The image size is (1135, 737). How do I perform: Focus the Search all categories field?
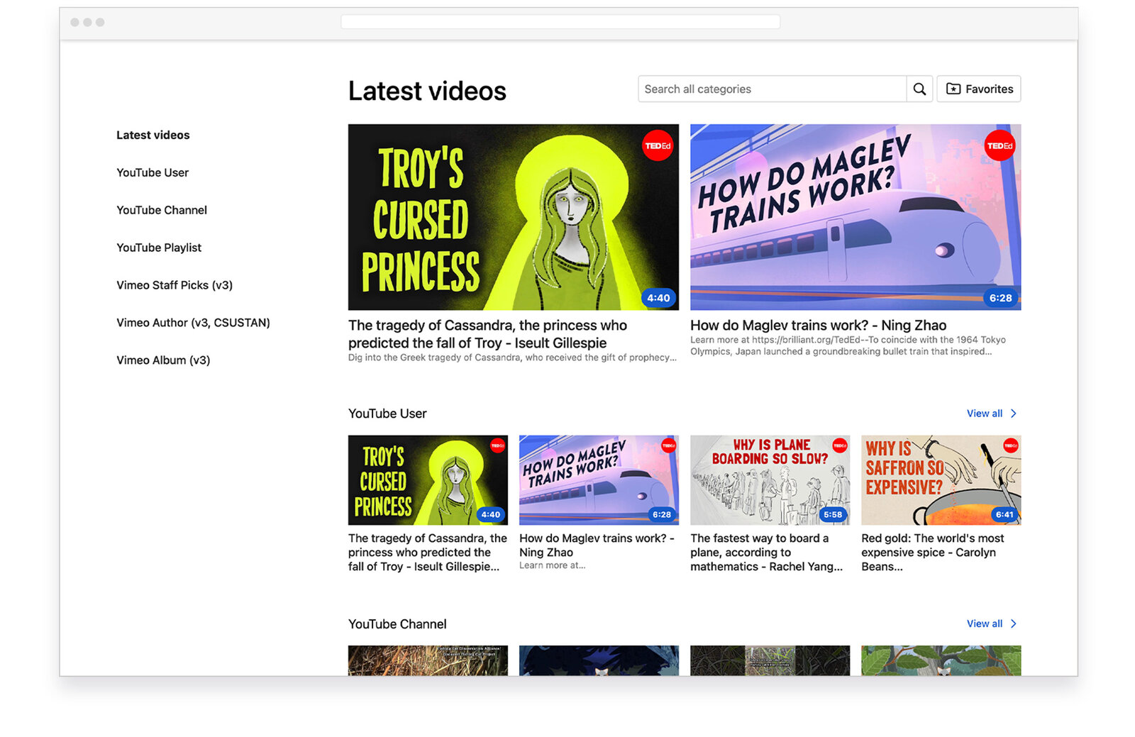point(773,89)
